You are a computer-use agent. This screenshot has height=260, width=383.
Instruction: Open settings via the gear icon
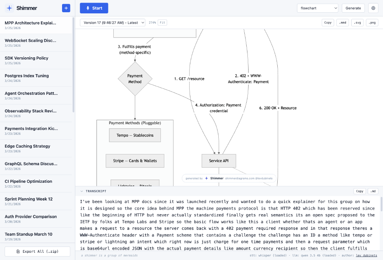pos(373,8)
